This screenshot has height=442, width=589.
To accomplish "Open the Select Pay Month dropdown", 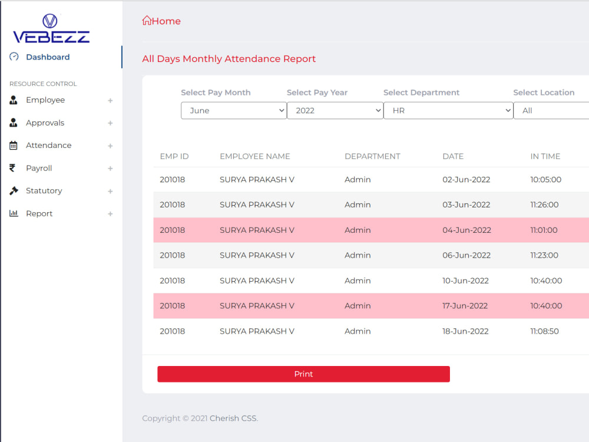I will coord(234,111).
